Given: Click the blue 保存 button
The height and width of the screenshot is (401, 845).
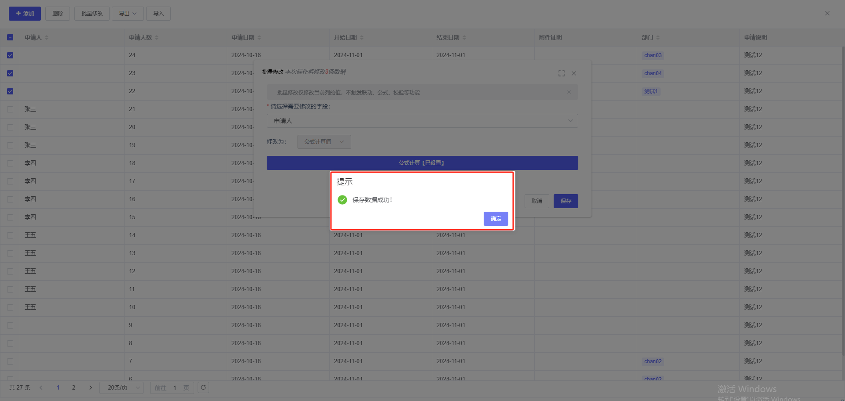Looking at the screenshot, I should (566, 201).
